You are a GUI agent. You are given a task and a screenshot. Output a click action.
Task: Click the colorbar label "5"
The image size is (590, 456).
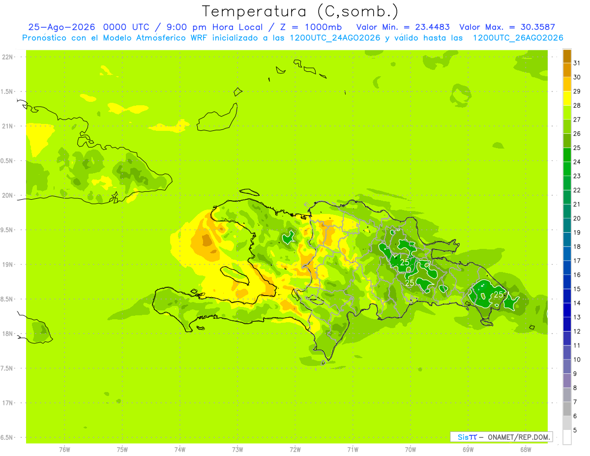575,430
